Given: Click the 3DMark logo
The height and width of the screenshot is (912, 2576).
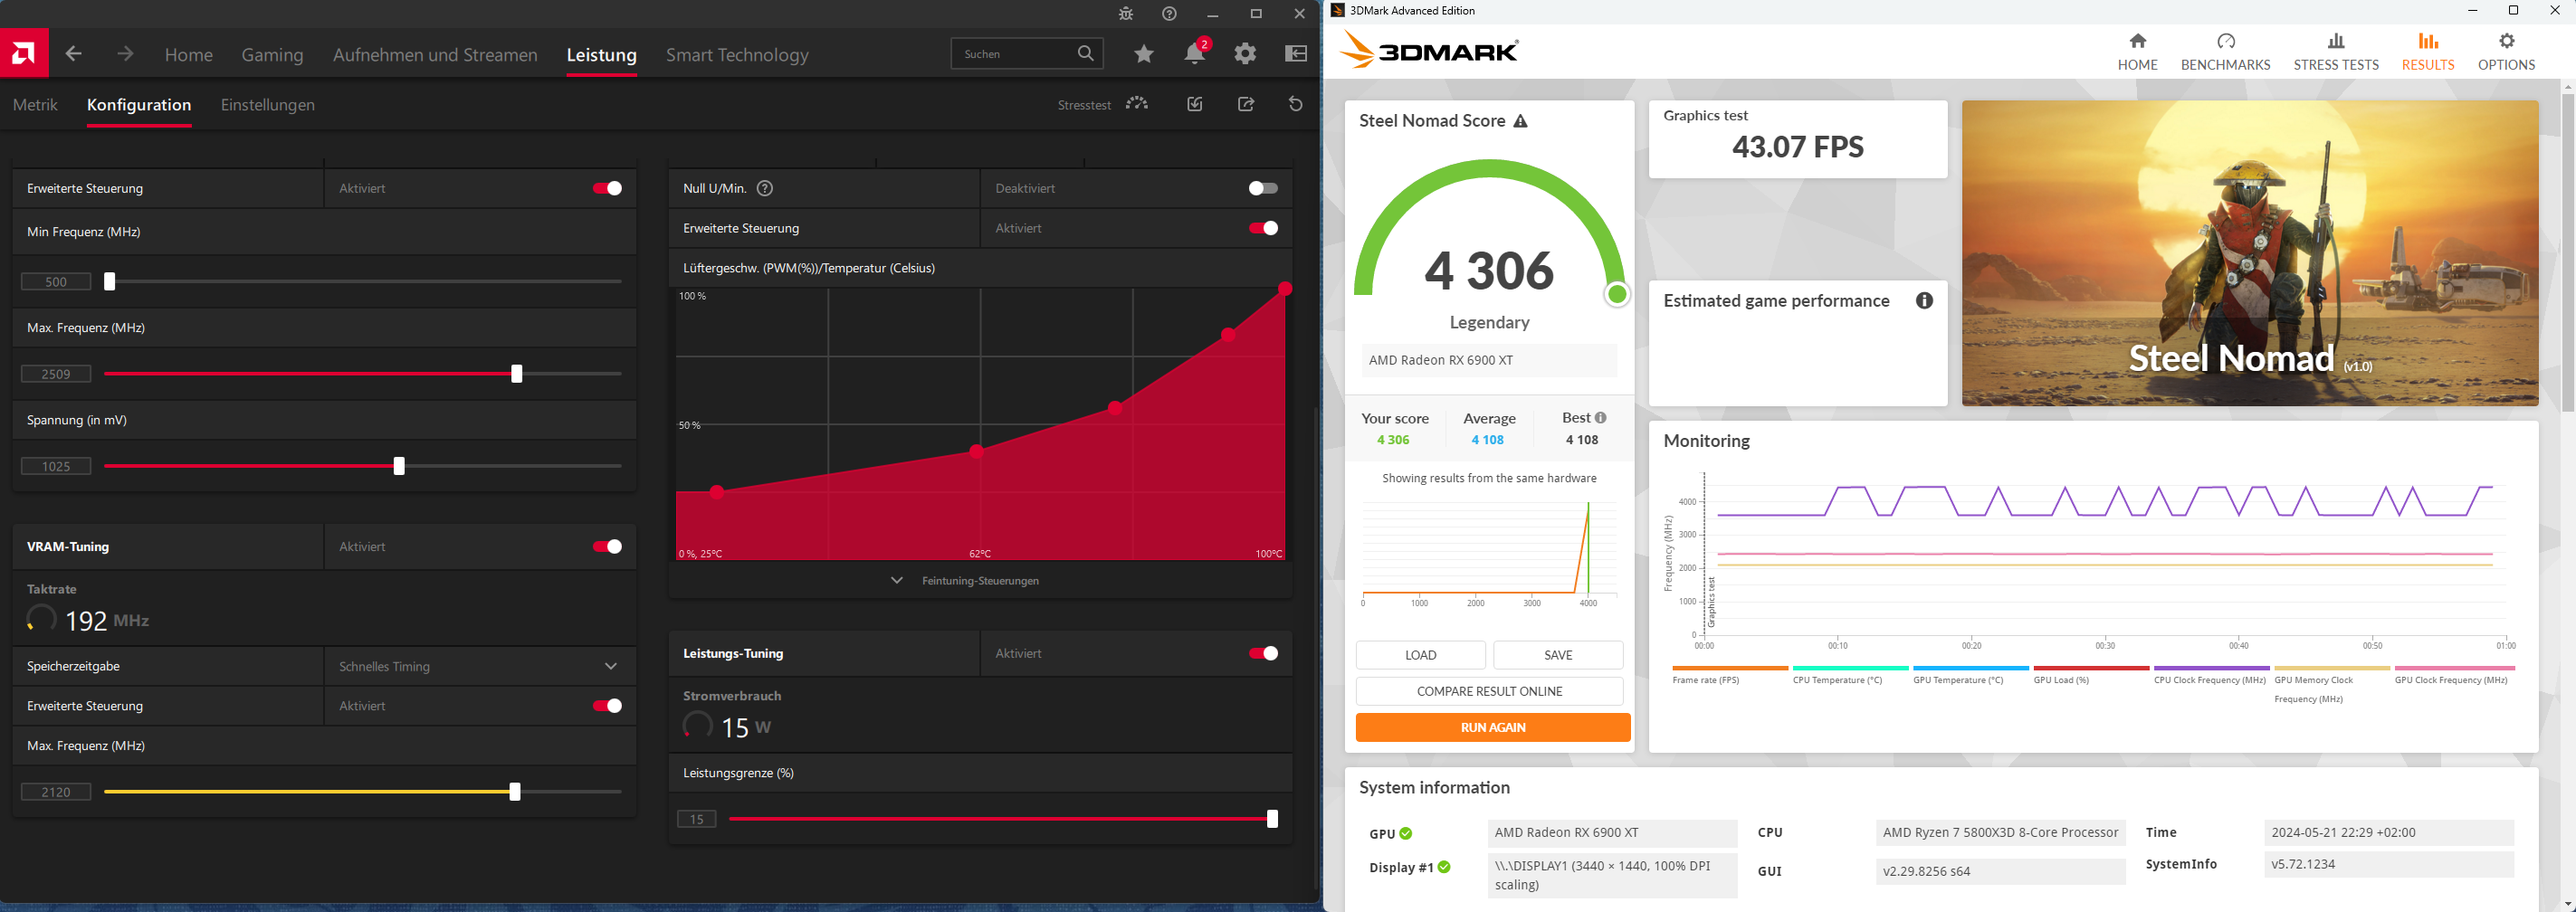Looking at the screenshot, I should point(1429,50).
